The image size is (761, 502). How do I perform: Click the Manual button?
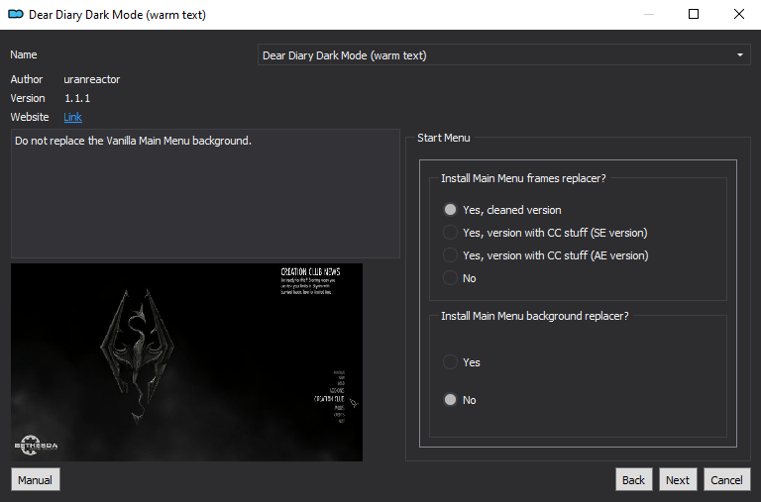(x=36, y=479)
